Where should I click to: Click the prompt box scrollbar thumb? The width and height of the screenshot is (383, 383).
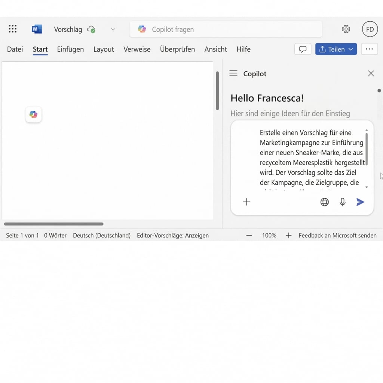[x=367, y=149]
